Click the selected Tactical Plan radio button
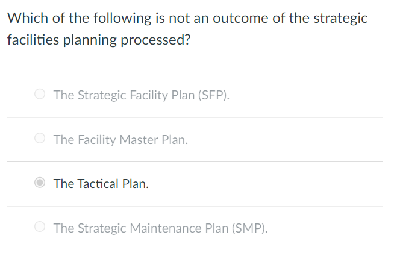Viewport: 394px width, 253px height. pyautogui.click(x=40, y=183)
